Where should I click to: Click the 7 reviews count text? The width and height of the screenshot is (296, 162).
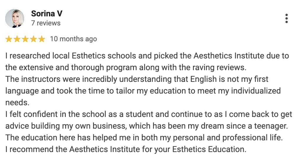click(46, 23)
